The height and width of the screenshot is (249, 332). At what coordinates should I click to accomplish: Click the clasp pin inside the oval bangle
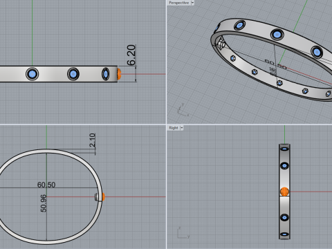click(97, 197)
